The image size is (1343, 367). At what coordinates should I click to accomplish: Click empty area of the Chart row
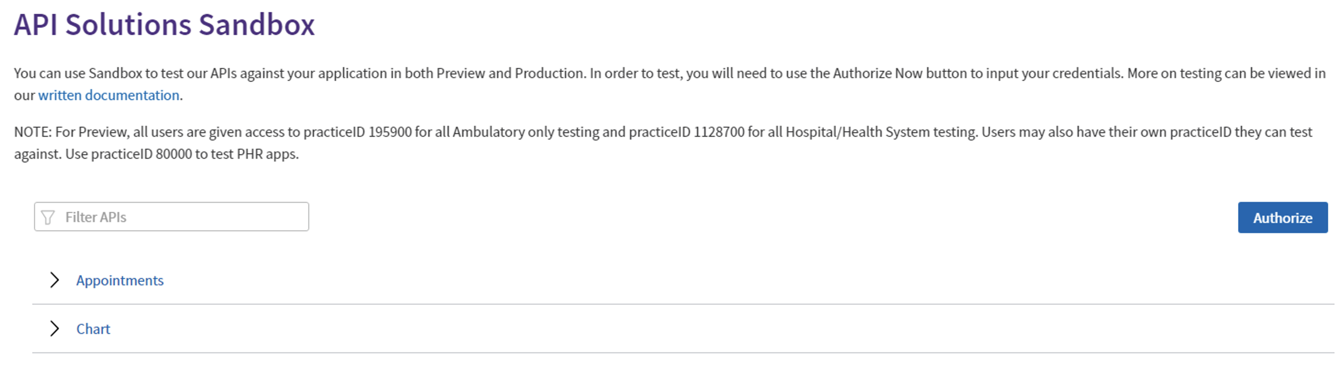[730, 329]
